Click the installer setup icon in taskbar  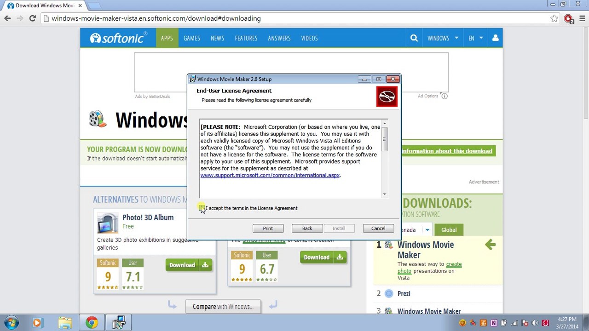click(x=119, y=323)
